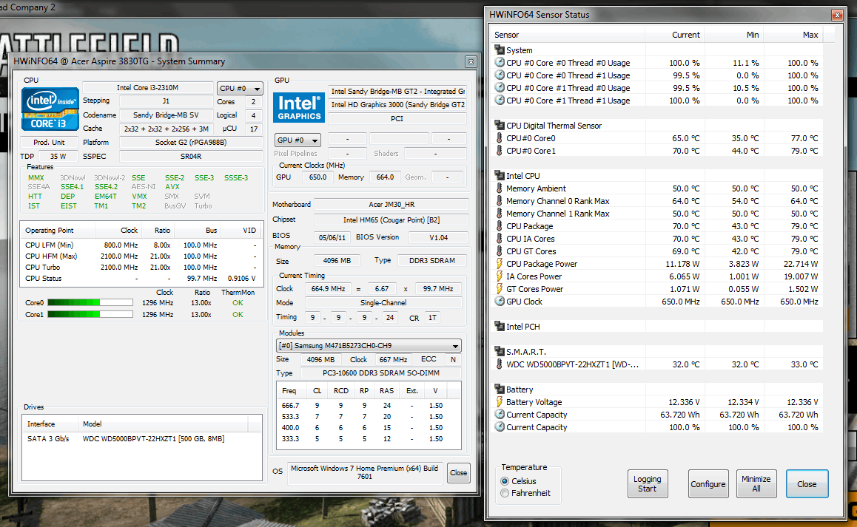Click the Intel Core i3 logo badge
The width and height of the screenshot is (857, 527).
50,109
